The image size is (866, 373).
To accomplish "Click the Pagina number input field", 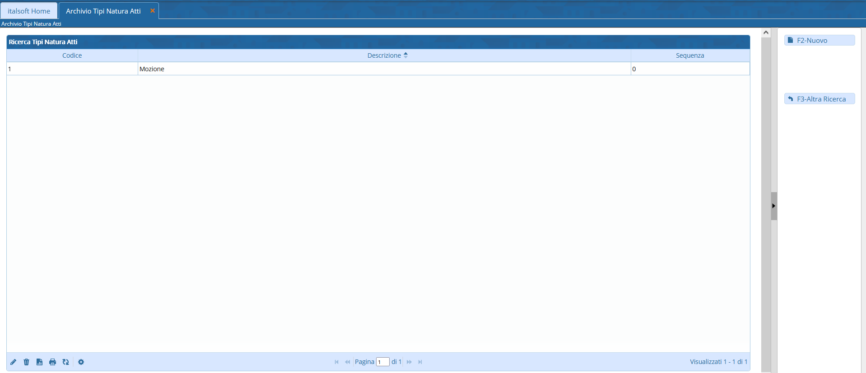I will [382, 362].
